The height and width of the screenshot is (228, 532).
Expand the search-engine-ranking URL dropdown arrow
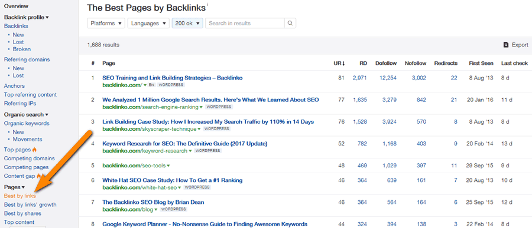click(201, 107)
